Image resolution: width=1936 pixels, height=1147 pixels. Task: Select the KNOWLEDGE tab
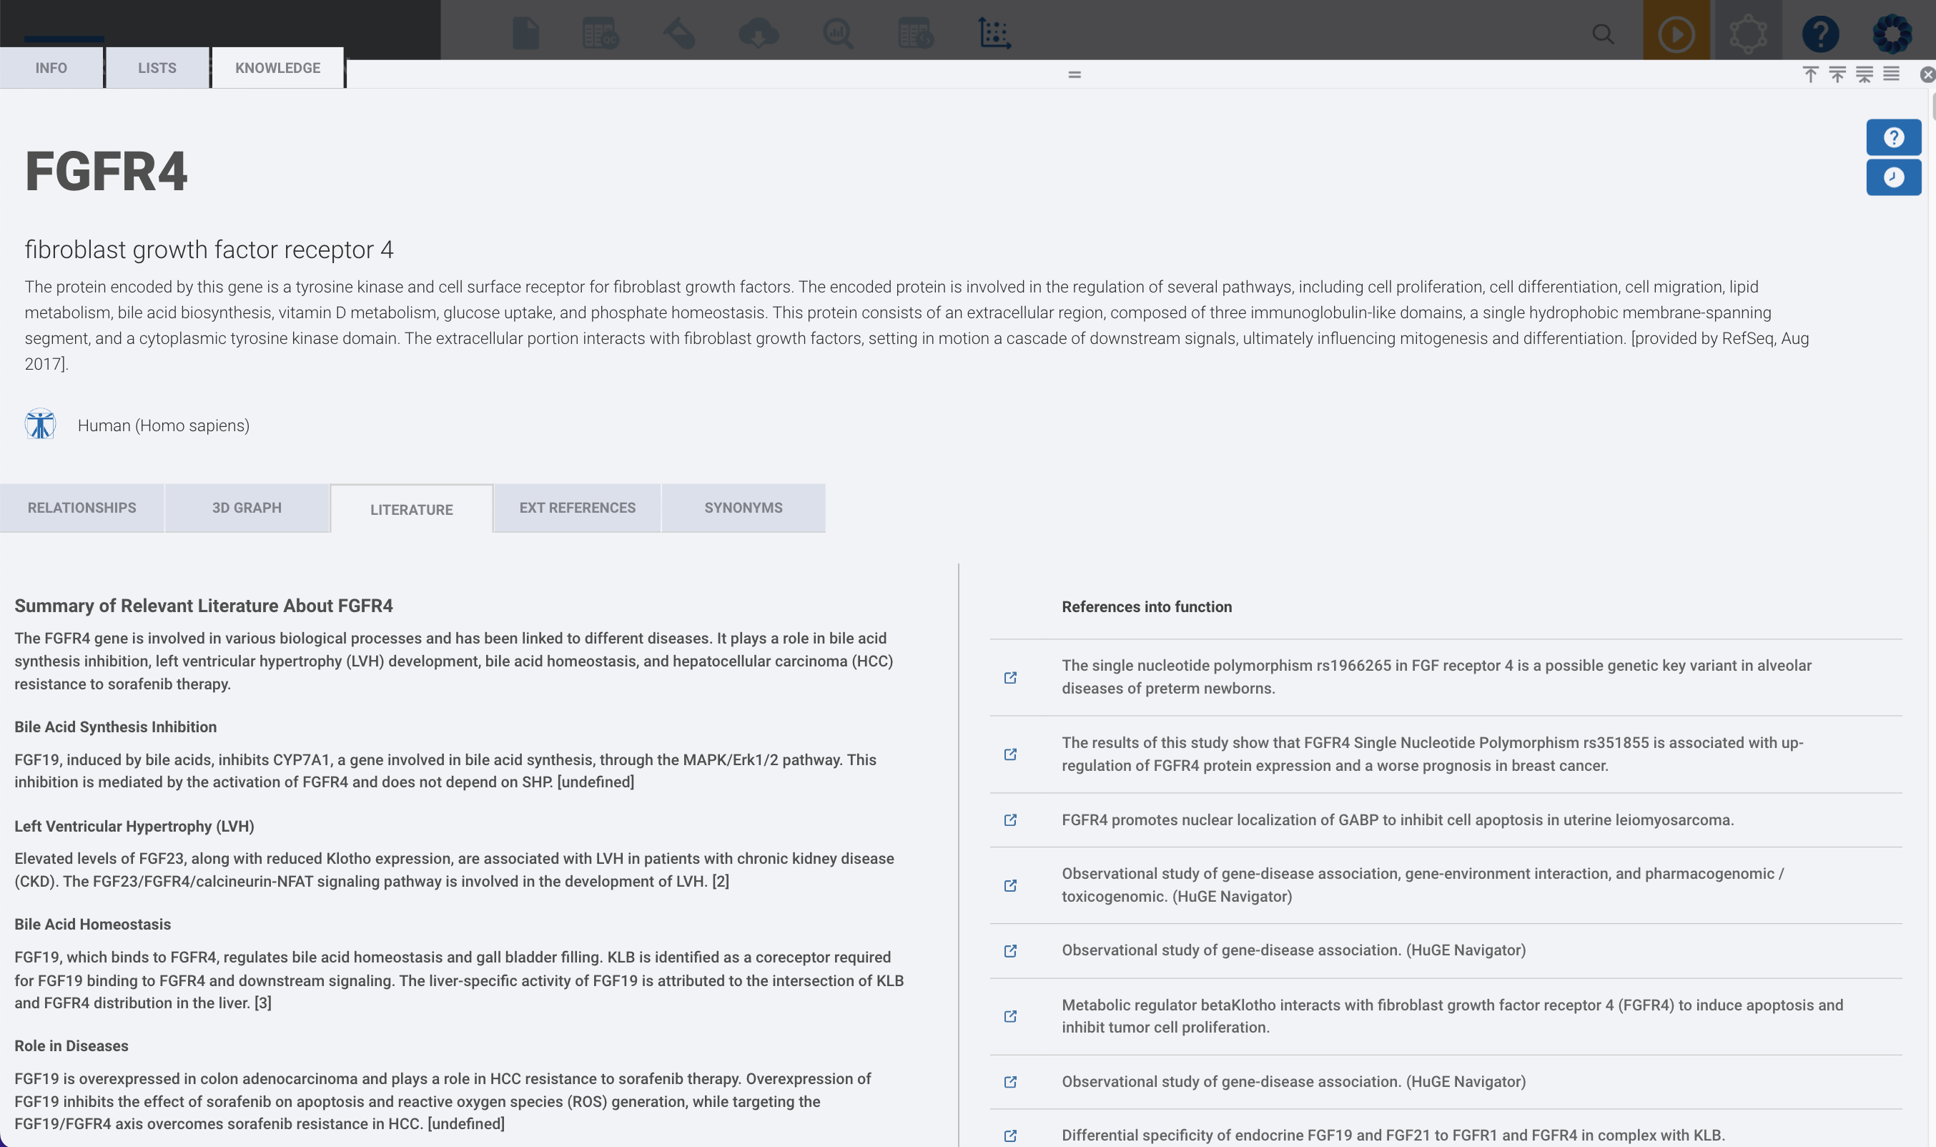pyautogui.click(x=277, y=68)
